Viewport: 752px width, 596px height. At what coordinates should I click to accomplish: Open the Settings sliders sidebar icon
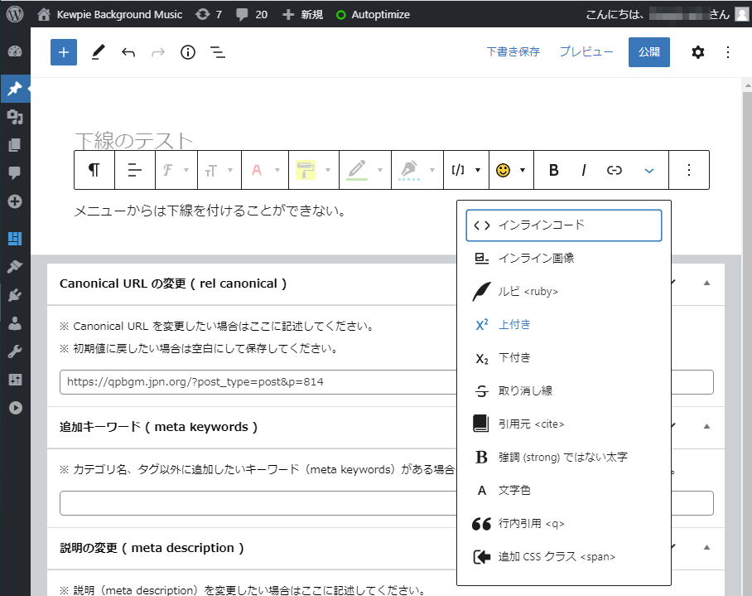tap(15, 380)
